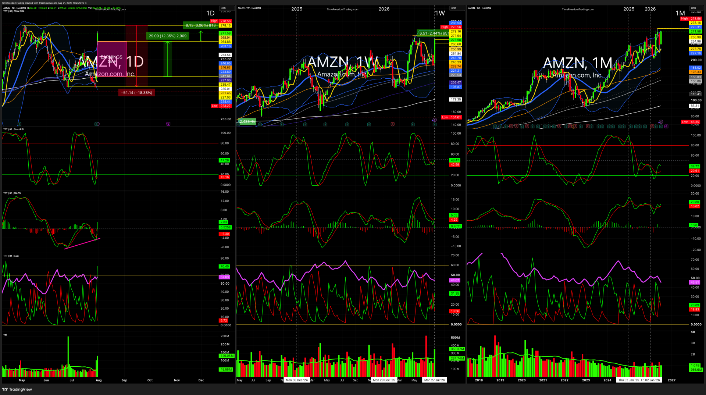Click the 205.47 purple price label on the 1W chart

456,83
